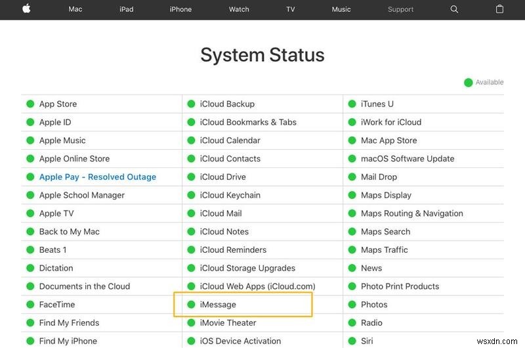Click green status dot beside iMessage
The width and height of the screenshot is (525, 348).
coord(191,305)
